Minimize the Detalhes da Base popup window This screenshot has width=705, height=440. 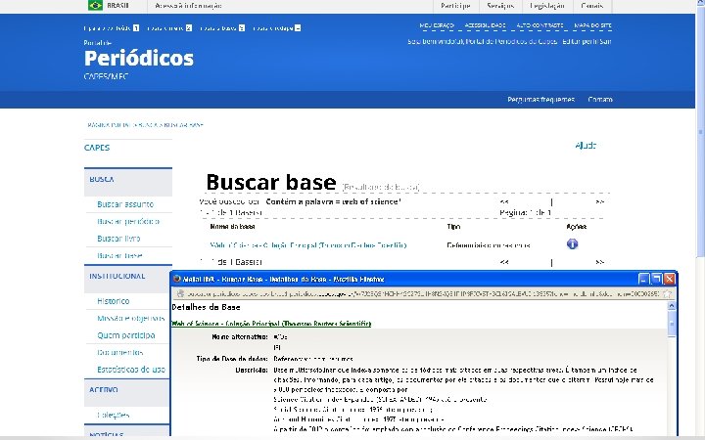tap(644, 279)
